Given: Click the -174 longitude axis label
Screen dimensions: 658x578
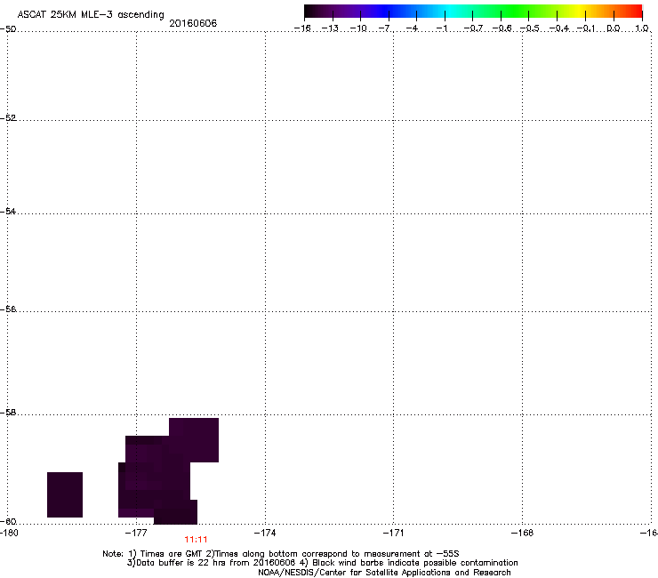Looking at the screenshot, I should pyautogui.click(x=265, y=533).
